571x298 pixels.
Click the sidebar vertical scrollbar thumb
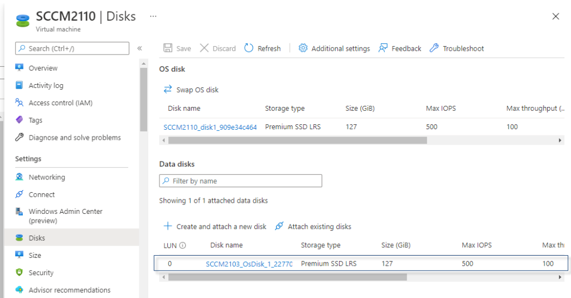coord(143,99)
